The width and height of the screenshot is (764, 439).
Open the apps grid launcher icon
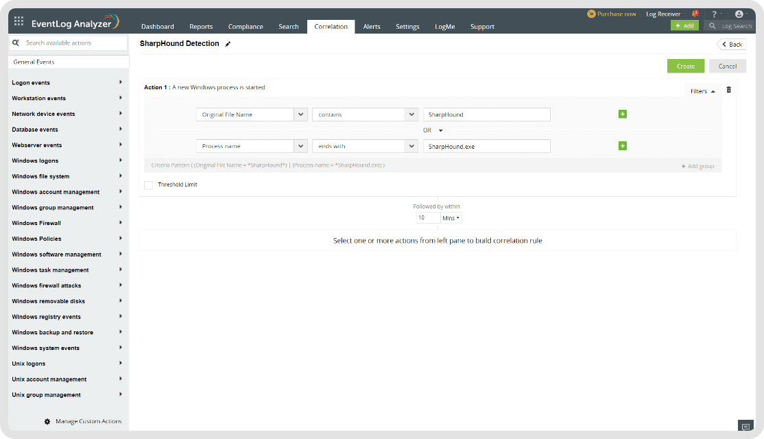(x=19, y=21)
